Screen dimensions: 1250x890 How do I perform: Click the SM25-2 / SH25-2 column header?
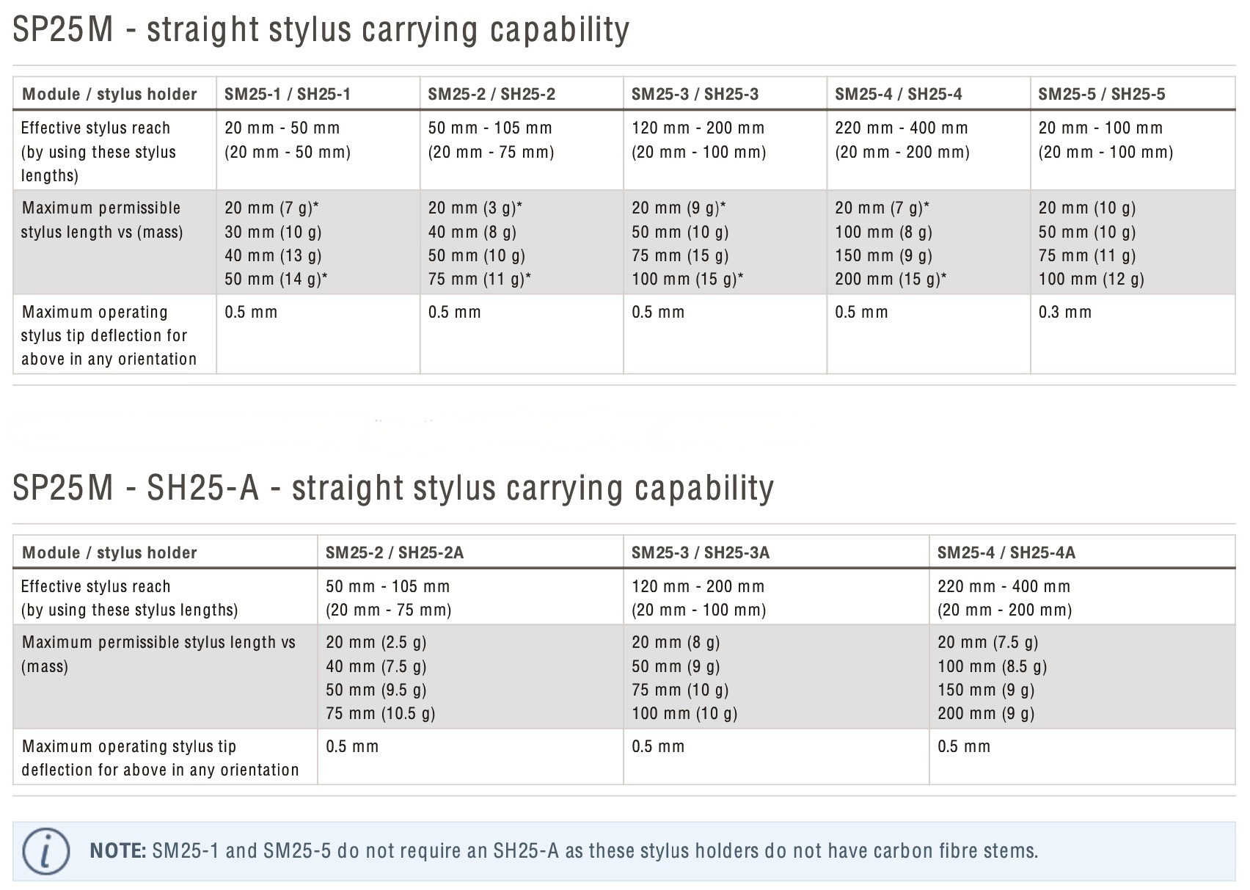point(491,94)
